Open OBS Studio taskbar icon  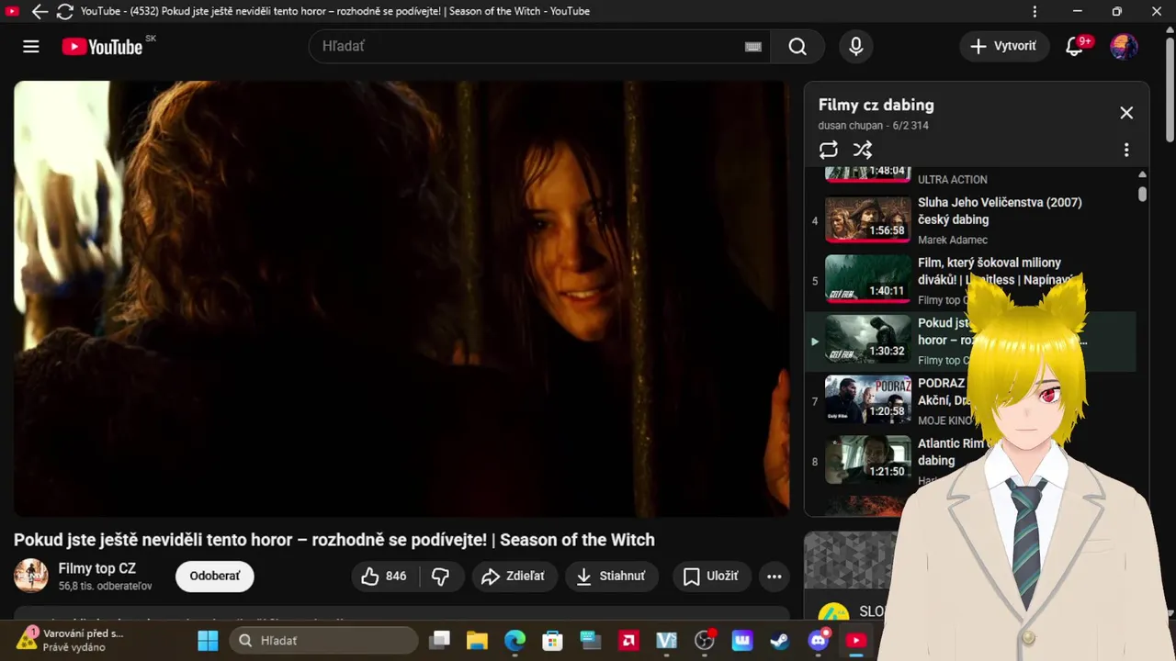tap(705, 640)
